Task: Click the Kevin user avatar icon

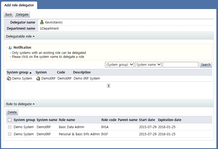Action: pos(42,22)
